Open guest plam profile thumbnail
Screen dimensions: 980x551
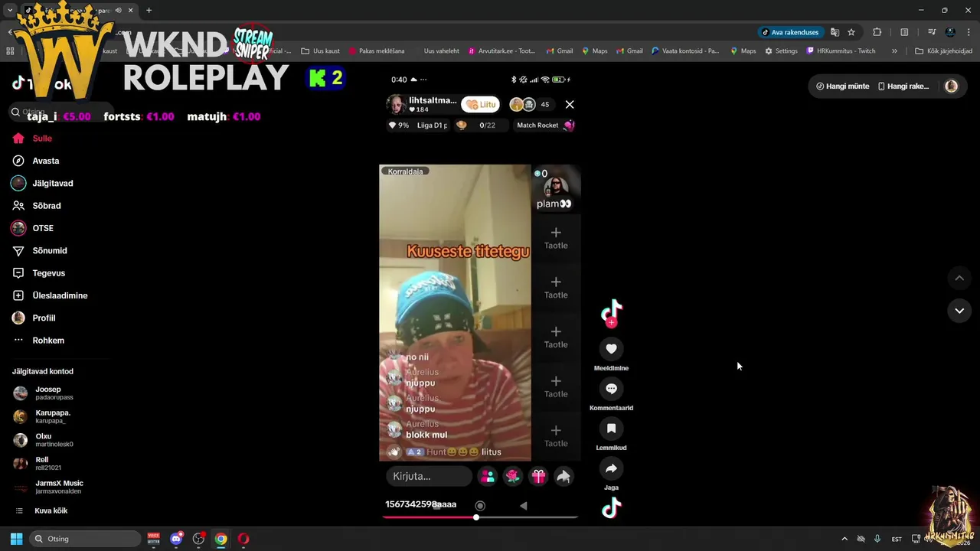point(555,187)
